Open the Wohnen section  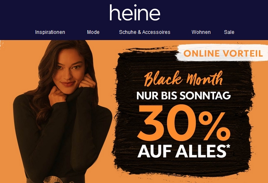point(201,32)
